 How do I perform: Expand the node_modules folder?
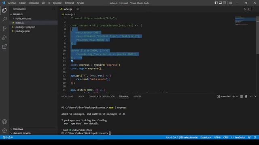(33, 19)
